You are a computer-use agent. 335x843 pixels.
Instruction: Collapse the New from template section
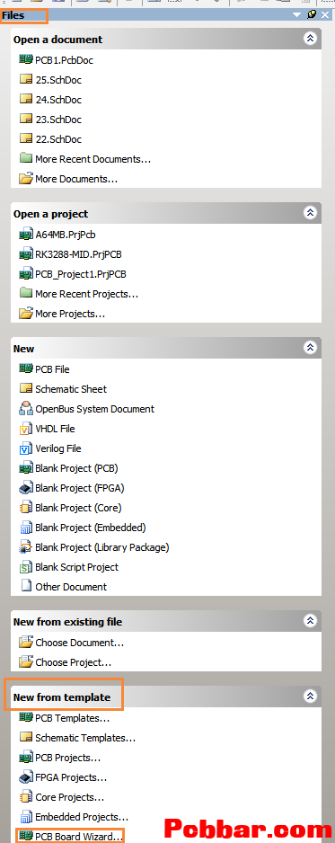click(311, 696)
